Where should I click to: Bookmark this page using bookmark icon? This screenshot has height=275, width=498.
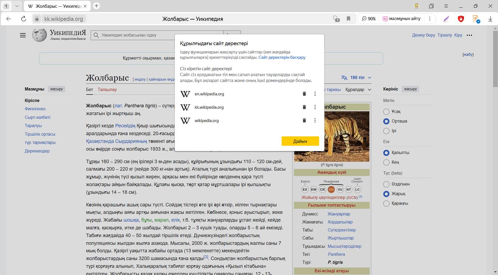coord(348,19)
